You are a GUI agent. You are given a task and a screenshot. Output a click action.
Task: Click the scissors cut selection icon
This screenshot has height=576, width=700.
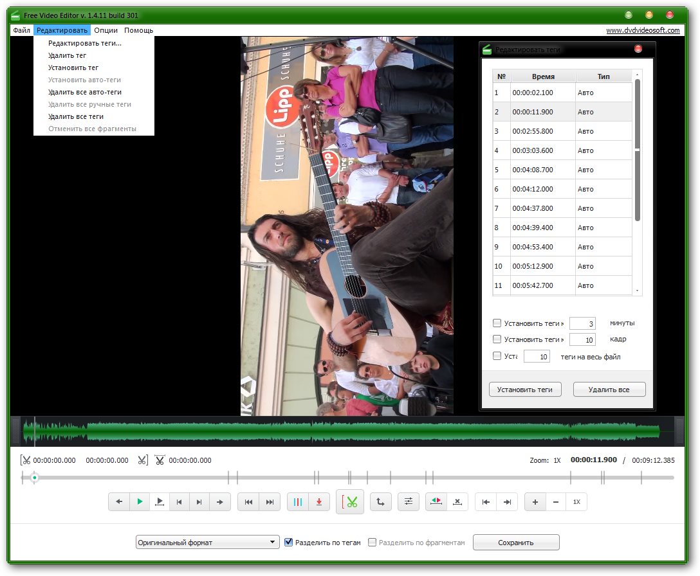tap(350, 502)
